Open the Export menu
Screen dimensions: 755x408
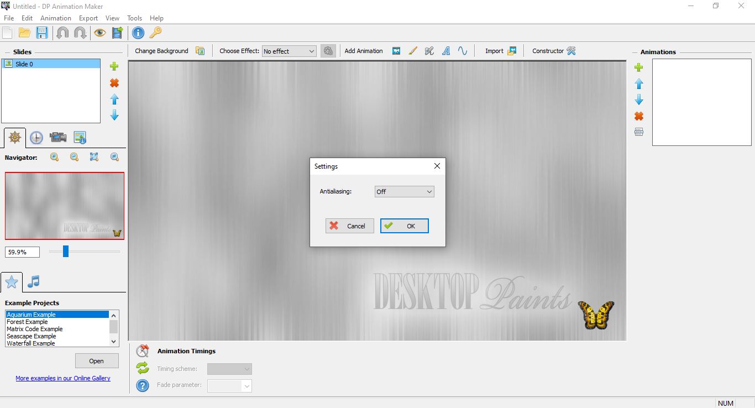(x=88, y=18)
